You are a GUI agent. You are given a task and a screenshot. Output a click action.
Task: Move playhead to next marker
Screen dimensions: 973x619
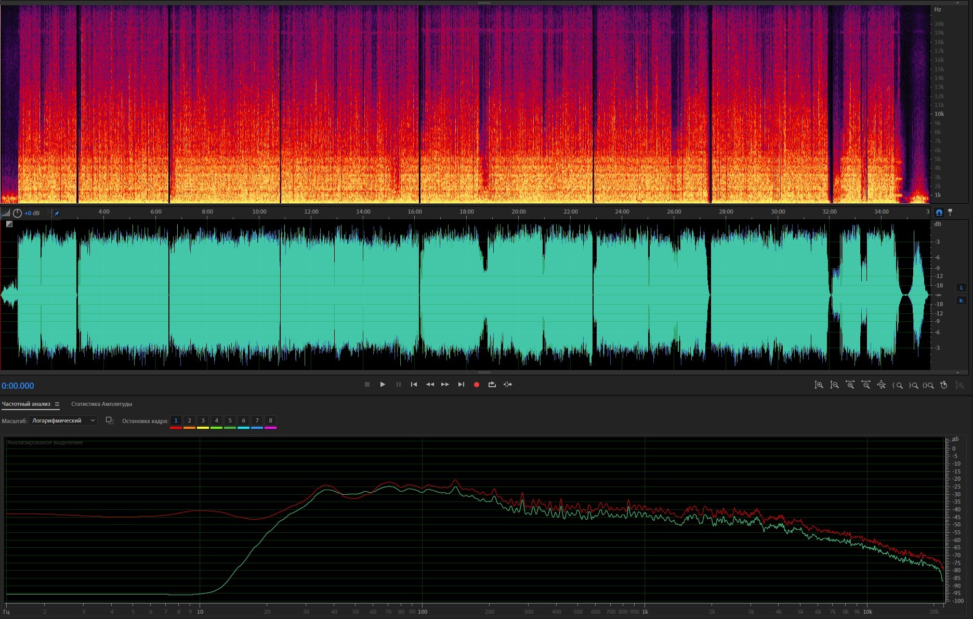click(461, 385)
